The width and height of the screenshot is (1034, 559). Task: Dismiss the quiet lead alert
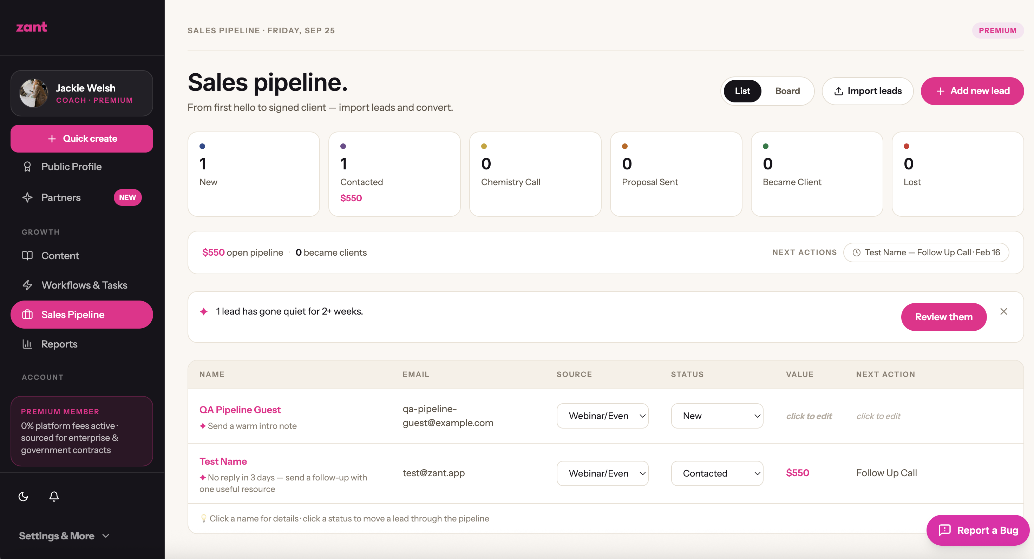click(x=1003, y=311)
